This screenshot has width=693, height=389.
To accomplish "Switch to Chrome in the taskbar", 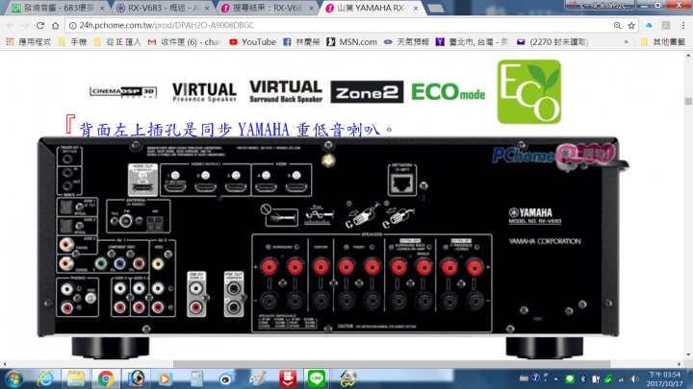I will click(x=106, y=378).
